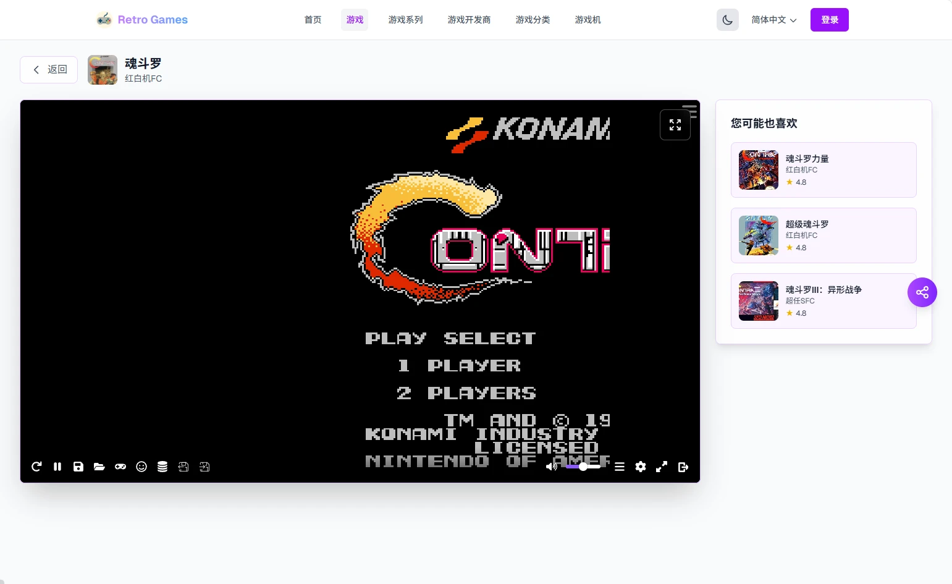Image resolution: width=952 pixels, height=584 pixels.
Task: Open the cheats smiley face icon
Action: click(x=141, y=467)
